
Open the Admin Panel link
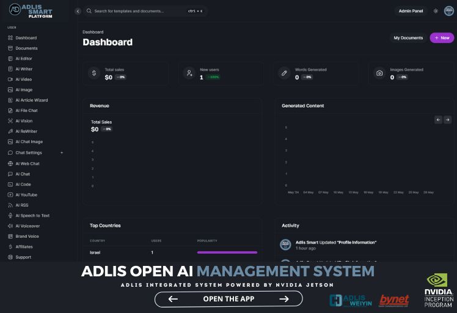pyautogui.click(x=411, y=11)
